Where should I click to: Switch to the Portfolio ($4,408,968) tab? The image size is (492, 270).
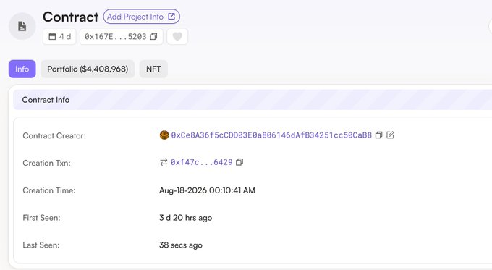click(88, 69)
